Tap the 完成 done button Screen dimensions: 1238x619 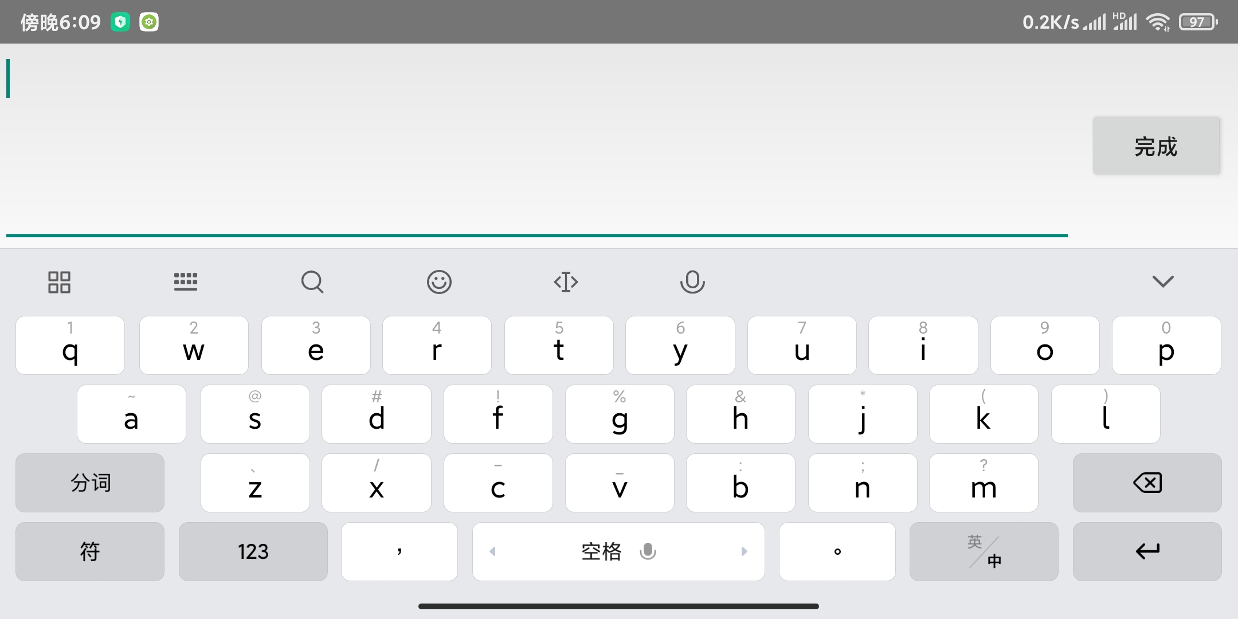tap(1156, 146)
